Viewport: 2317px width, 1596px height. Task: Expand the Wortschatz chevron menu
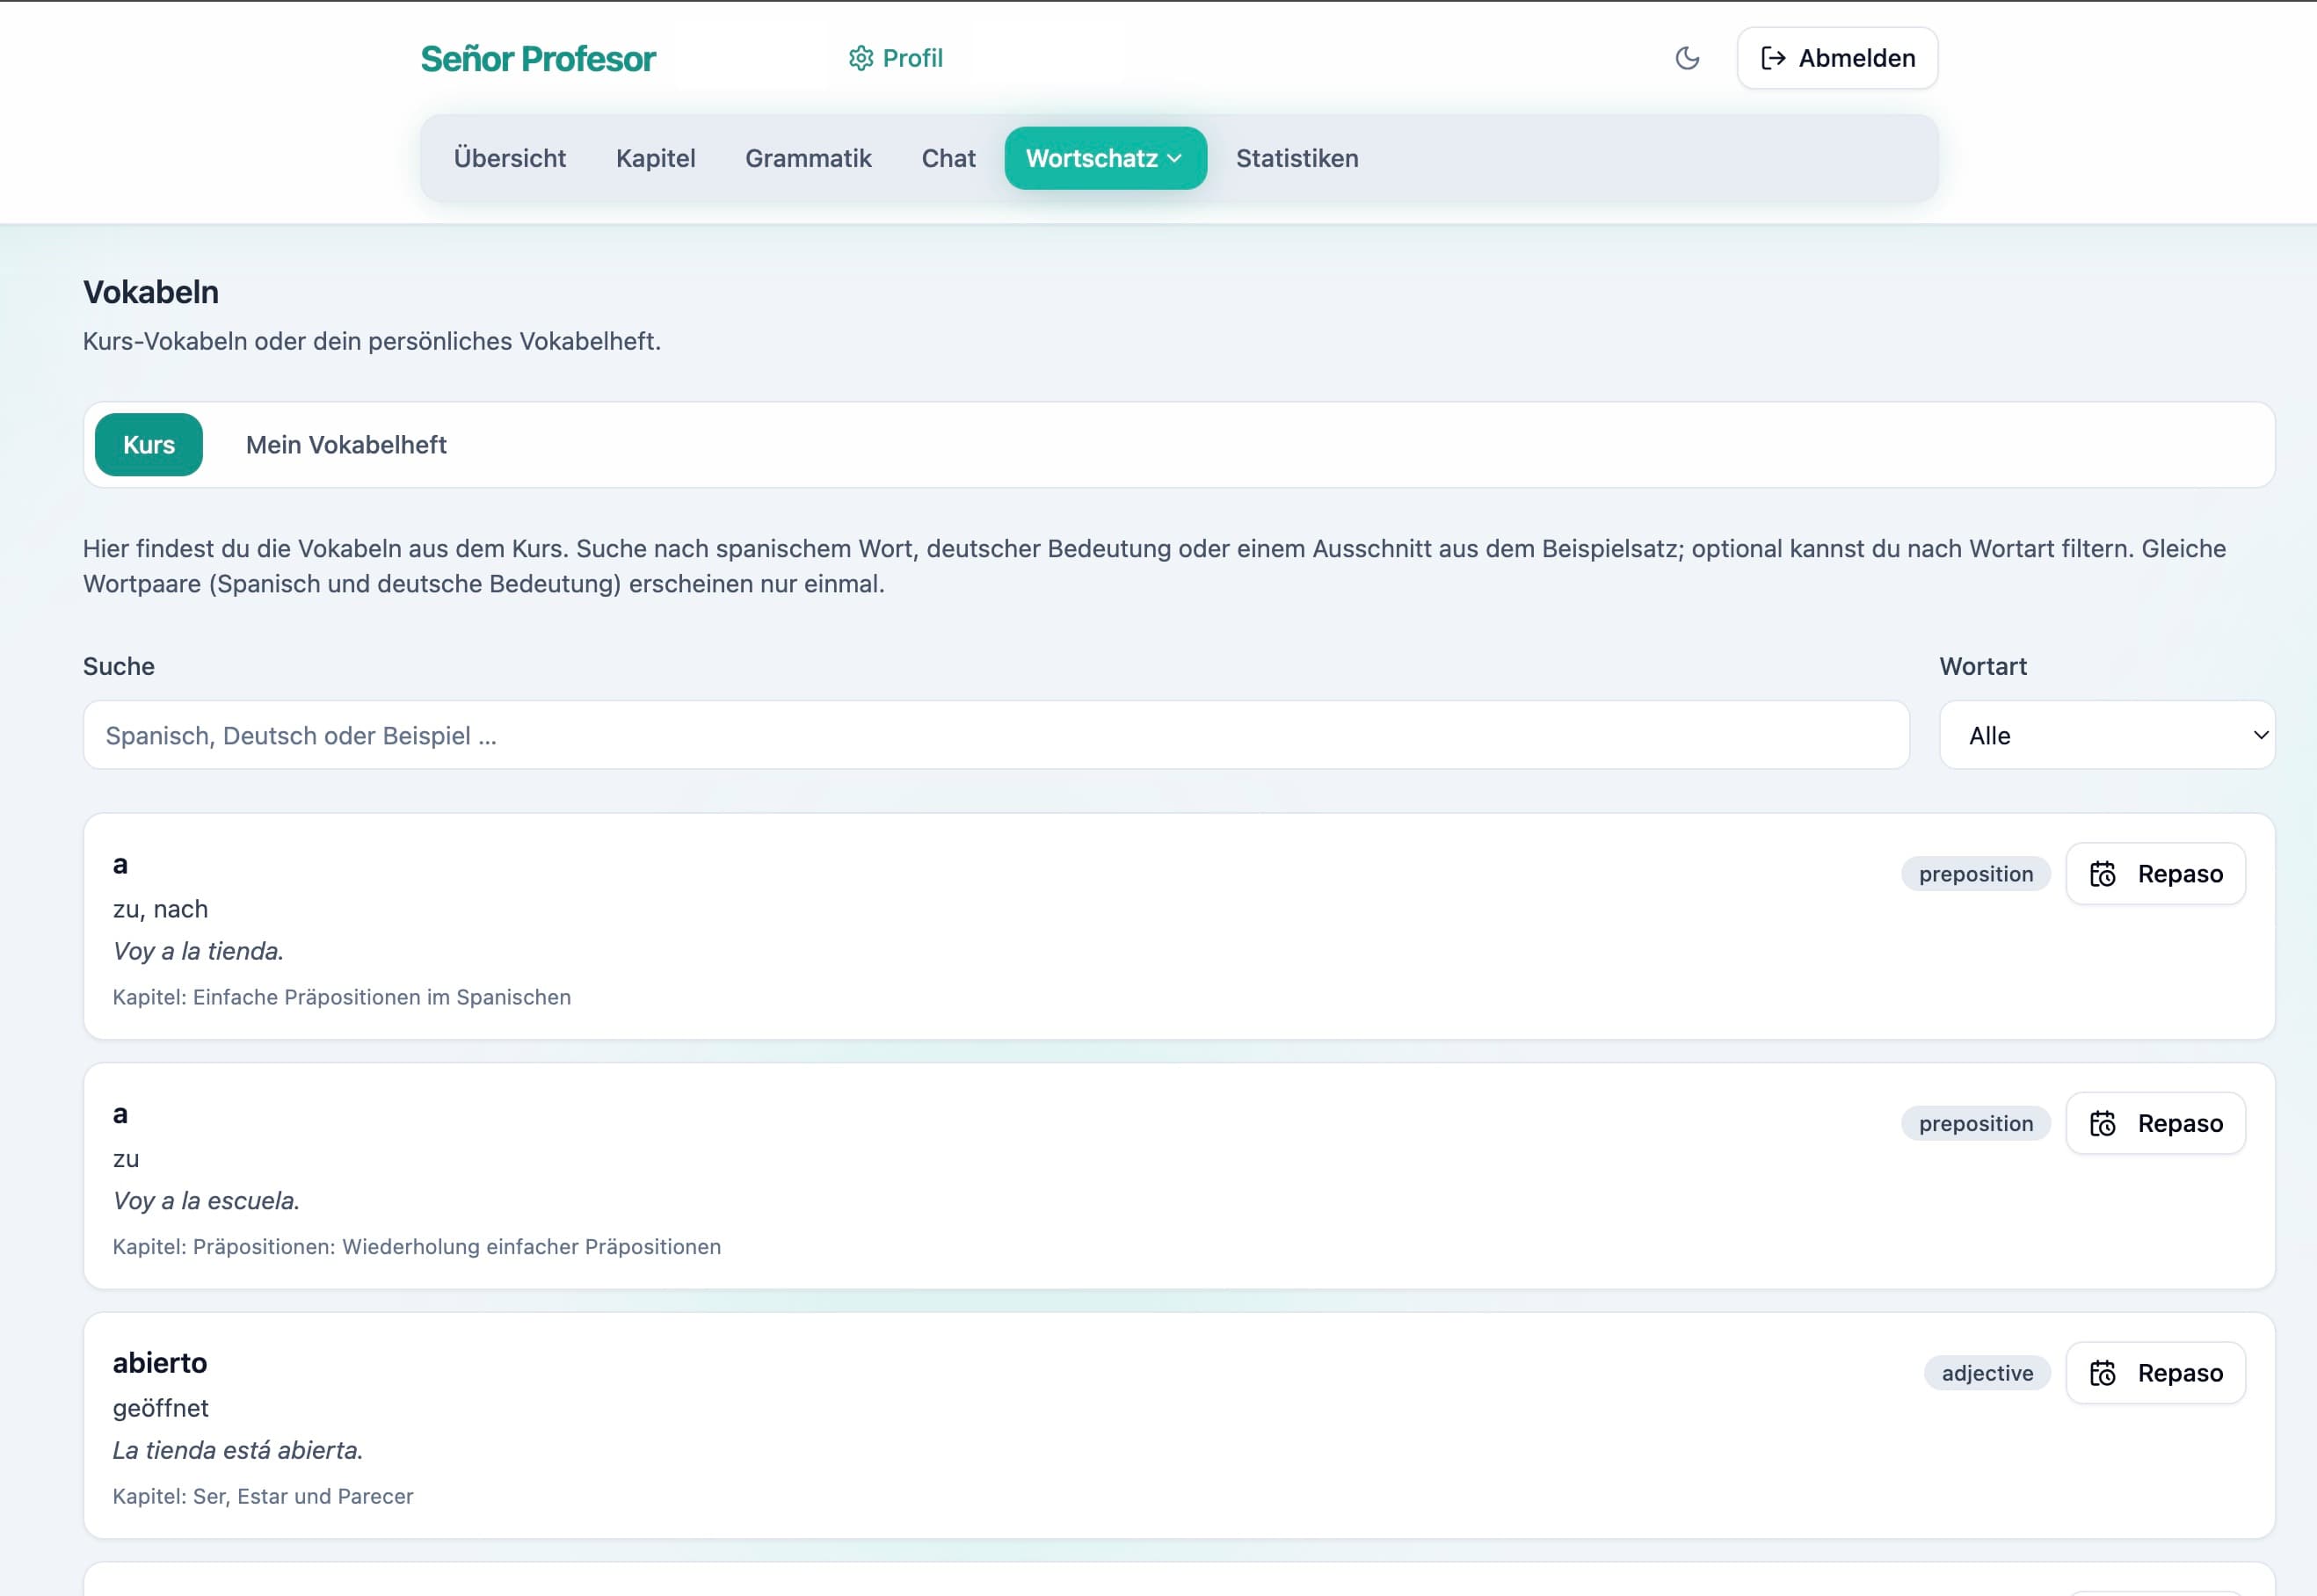pyautogui.click(x=1174, y=158)
